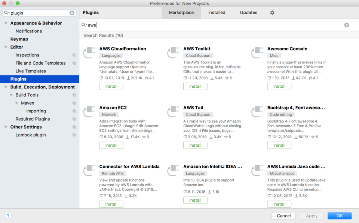The image size is (359, 223).
Task: Switch to the Installed tab
Action: pyautogui.click(x=217, y=13)
